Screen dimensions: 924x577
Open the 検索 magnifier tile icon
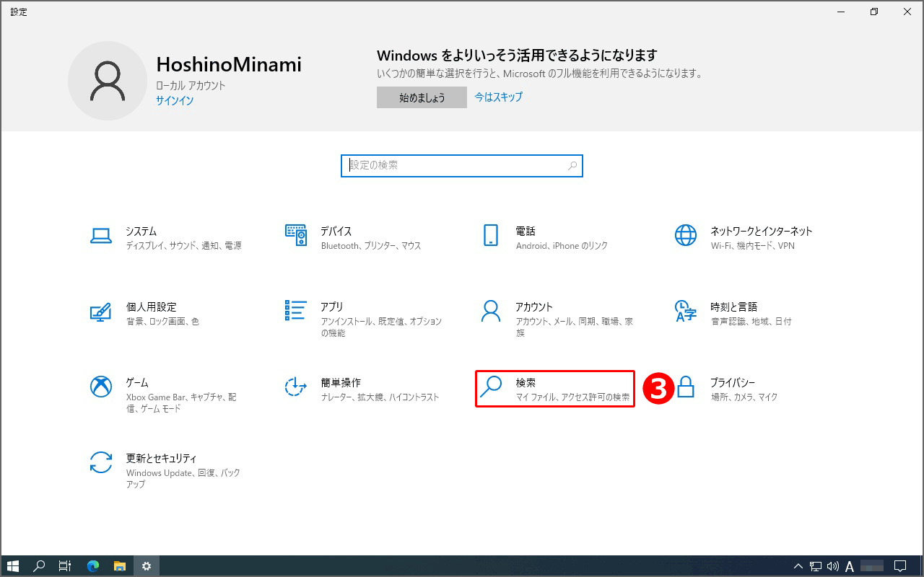[491, 387]
